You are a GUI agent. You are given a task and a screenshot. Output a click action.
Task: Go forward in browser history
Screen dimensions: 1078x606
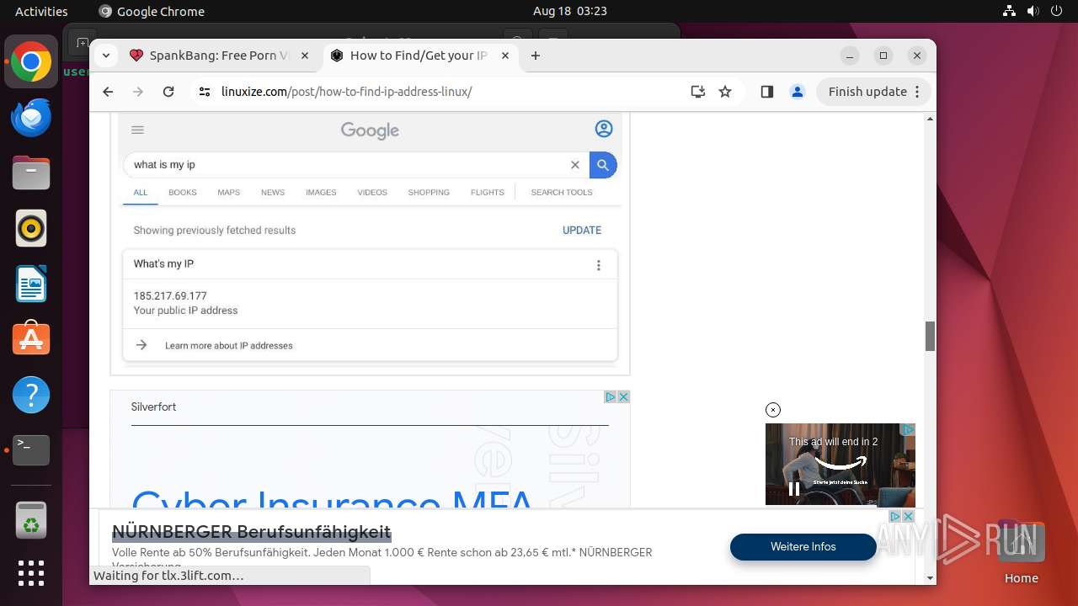(138, 92)
